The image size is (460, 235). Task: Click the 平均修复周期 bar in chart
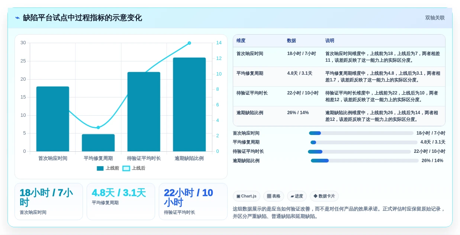pos(98,143)
